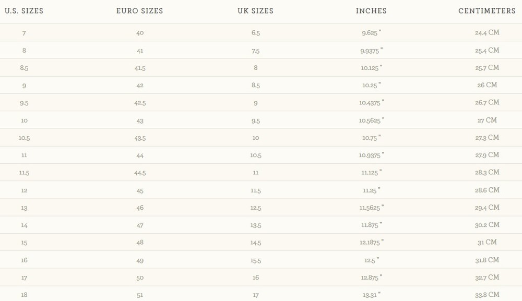This screenshot has height=301, width=522.
Task: Click the UK SIZES column header
Action: pos(256,11)
